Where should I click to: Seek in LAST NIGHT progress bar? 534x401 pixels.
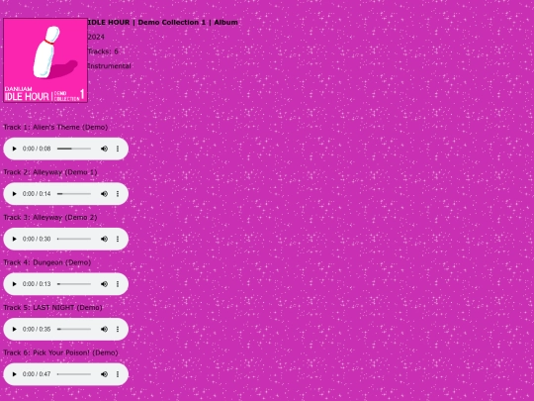tap(74, 329)
